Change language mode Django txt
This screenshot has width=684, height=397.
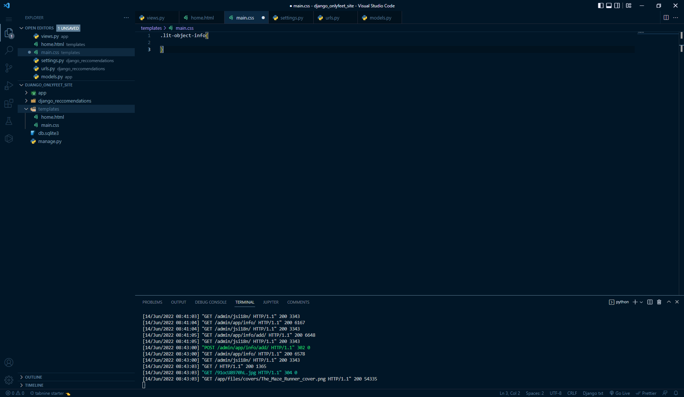click(593, 393)
